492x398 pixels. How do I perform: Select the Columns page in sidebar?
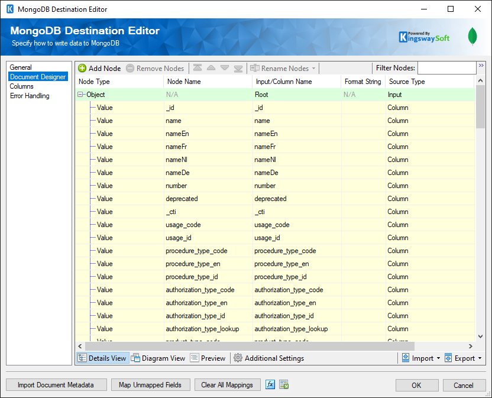[x=22, y=86]
